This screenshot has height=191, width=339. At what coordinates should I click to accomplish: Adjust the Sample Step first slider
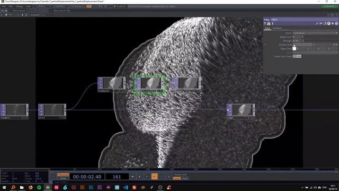coord(302,45)
